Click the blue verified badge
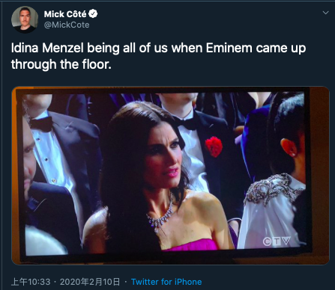This screenshot has width=335, height=290. (93, 13)
